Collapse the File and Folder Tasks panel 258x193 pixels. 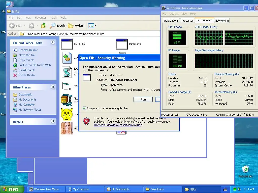coord(53,42)
